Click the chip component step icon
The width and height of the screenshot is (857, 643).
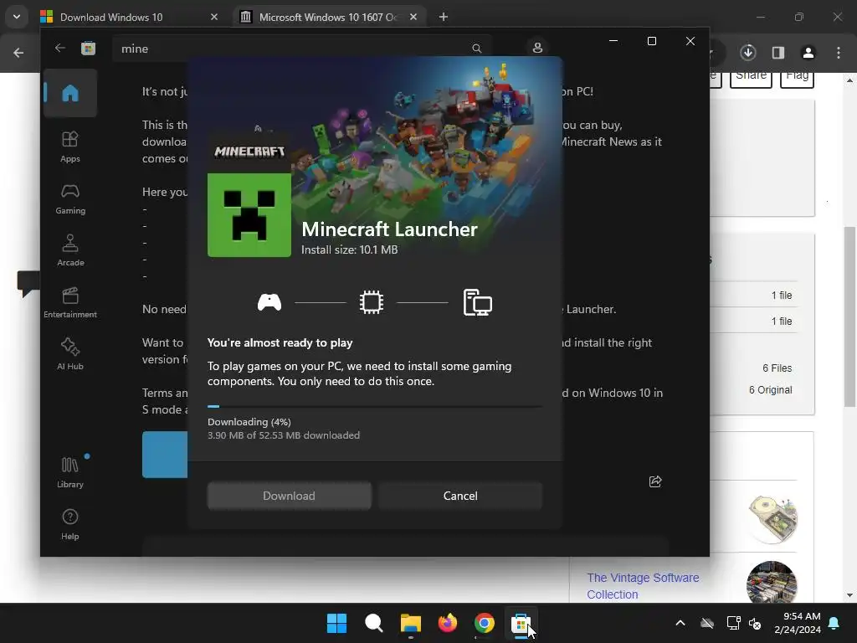point(372,302)
